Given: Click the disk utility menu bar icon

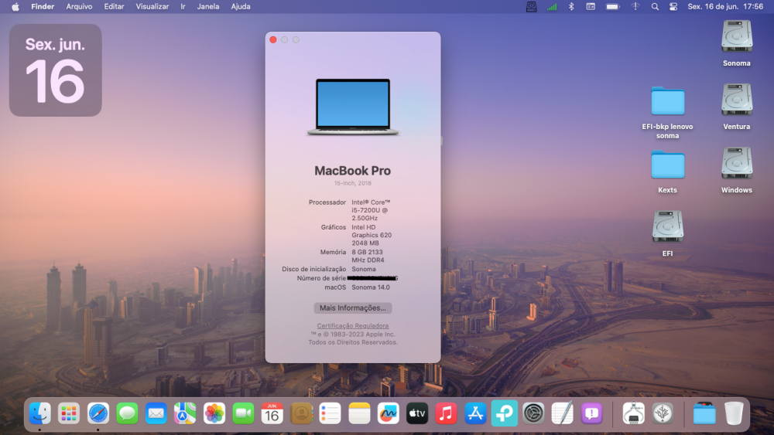Looking at the screenshot, I should pos(531,7).
